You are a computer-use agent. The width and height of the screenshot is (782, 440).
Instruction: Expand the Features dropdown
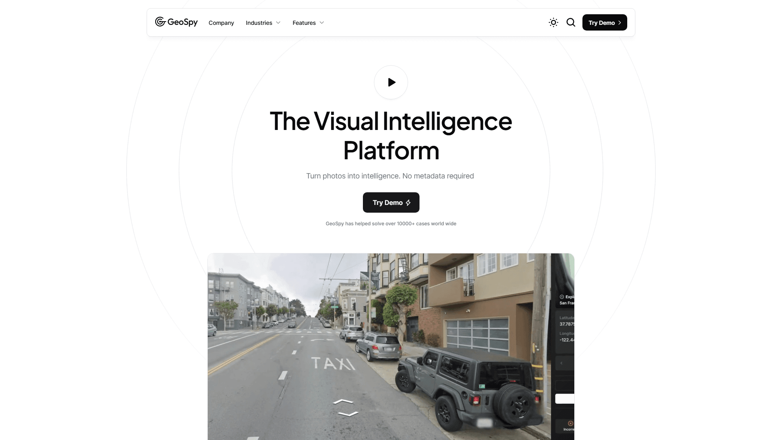[308, 23]
